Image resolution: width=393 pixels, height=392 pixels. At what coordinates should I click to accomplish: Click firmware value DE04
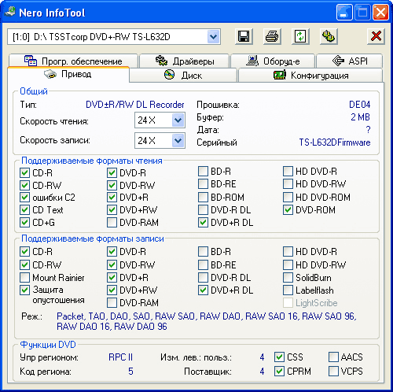pos(359,105)
